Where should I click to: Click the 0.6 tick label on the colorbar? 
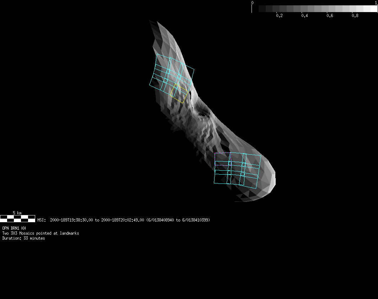[x=330, y=16]
